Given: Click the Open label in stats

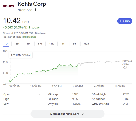Looking at the screenshot, I should (7, 94).
